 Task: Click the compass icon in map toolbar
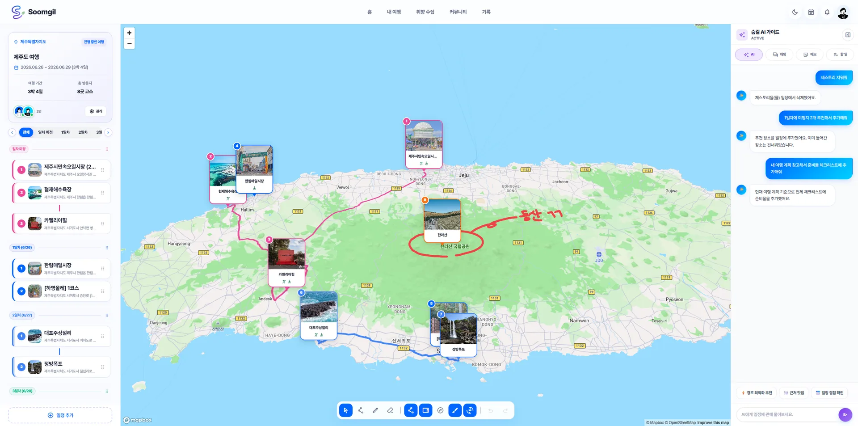(x=440, y=410)
